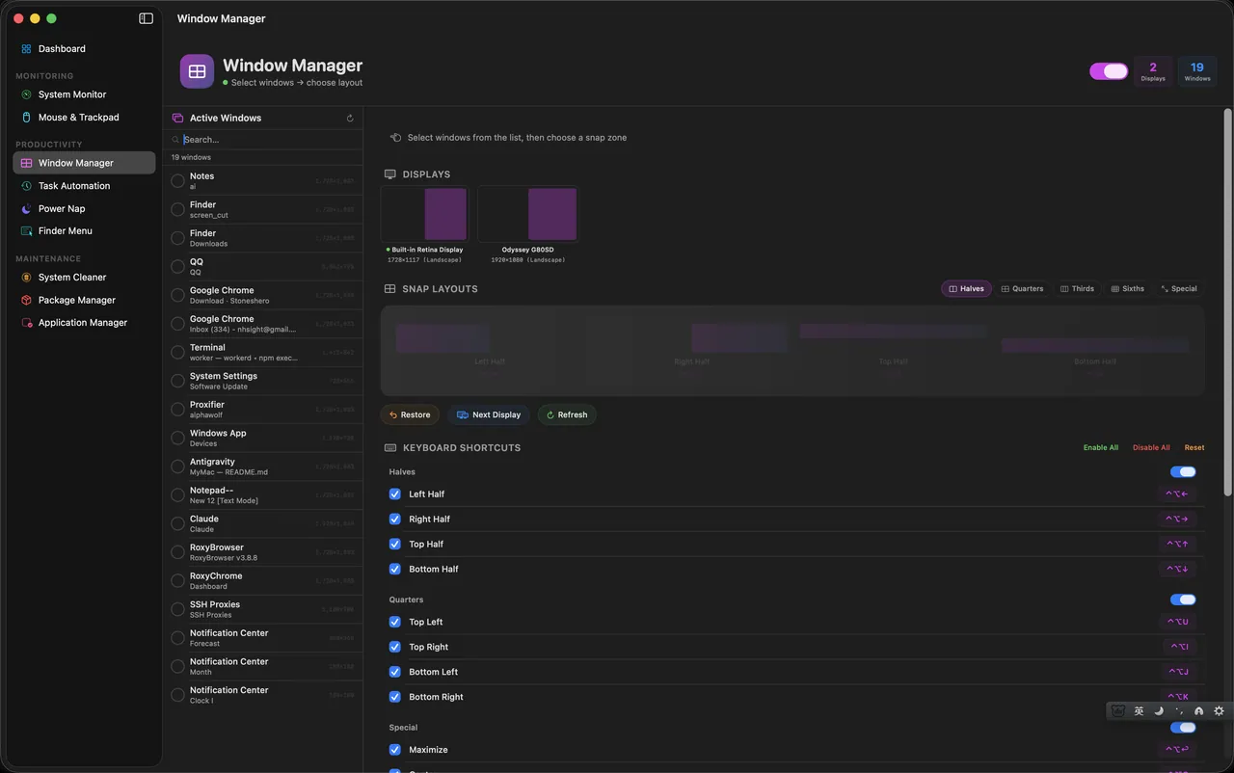The width and height of the screenshot is (1234, 773).
Task: Uncheck the Top Left shortcut checkbox
Action: tap(394, 622)
